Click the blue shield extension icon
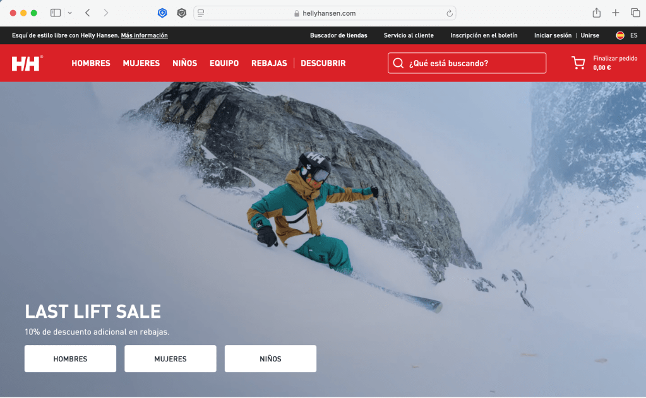Viewport: 646px width, 398px height. tap(162, 13)
